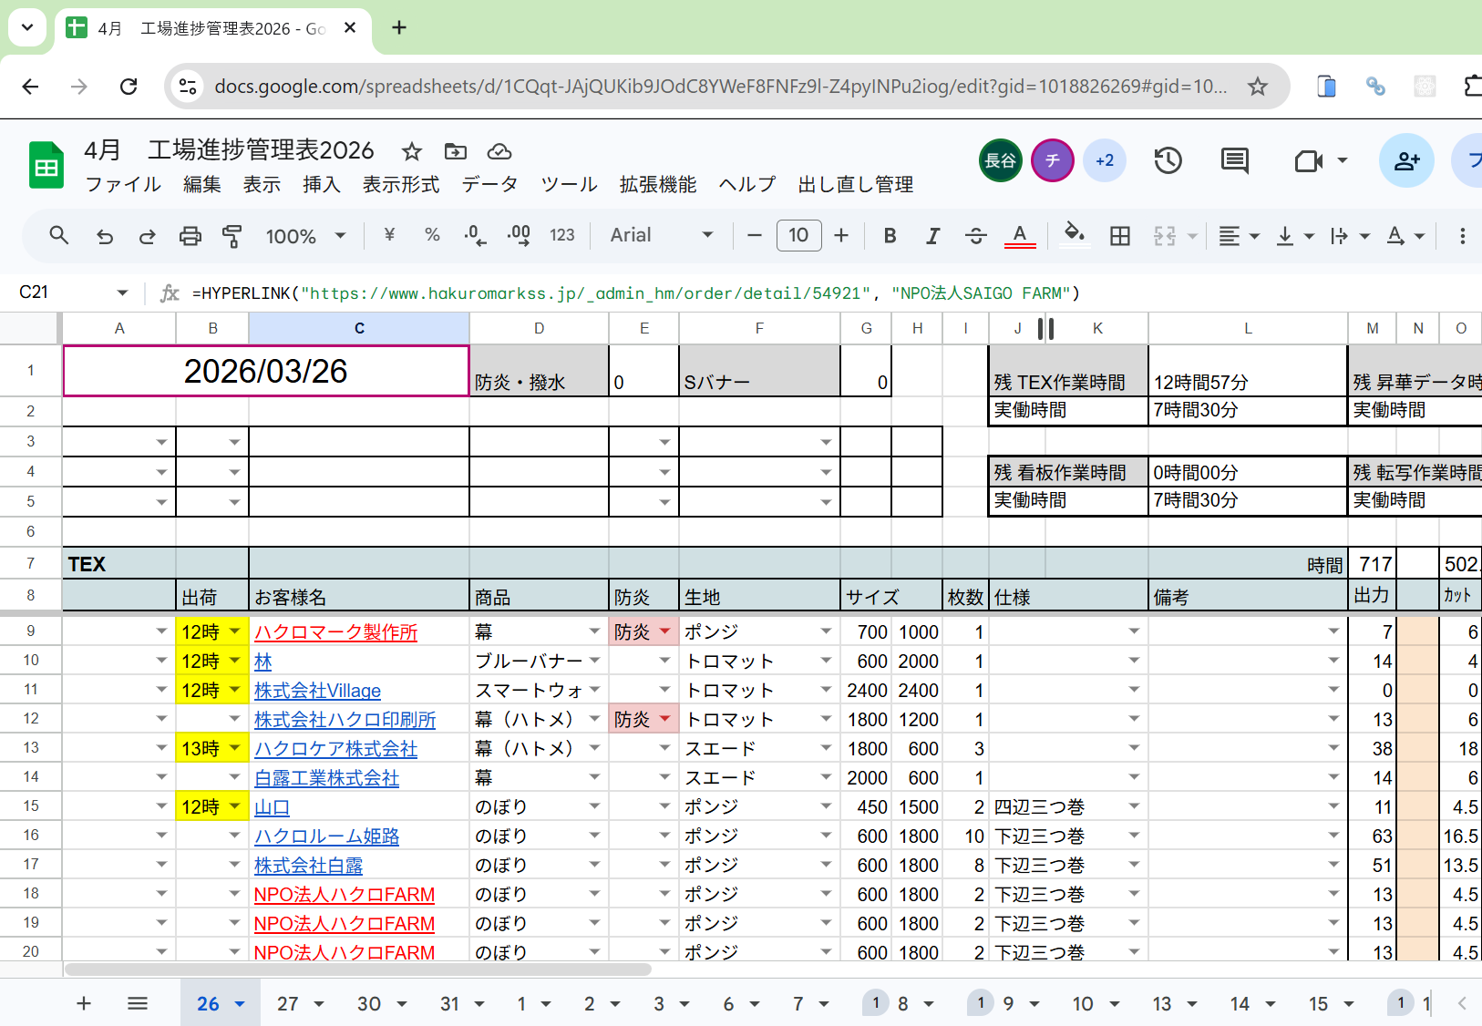Screen dimensions: 1482x1026
Task: Open 13時 dropdown in ハクロケア株式会社 row
Action: coord(234,748)
